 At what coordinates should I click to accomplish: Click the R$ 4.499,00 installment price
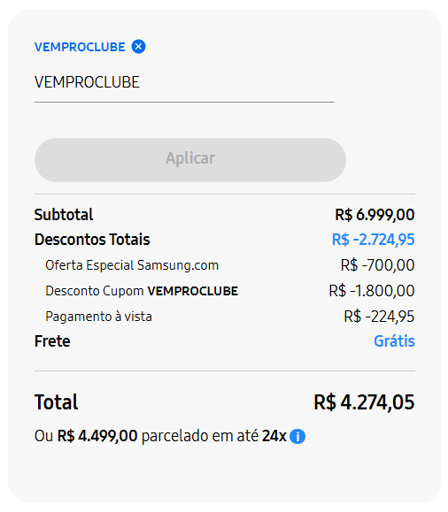tap(97, 436)
